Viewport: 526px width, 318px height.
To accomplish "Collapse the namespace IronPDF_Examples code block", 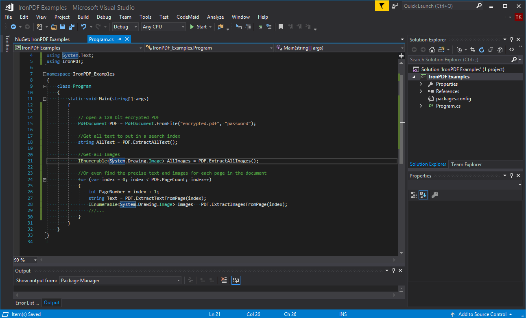I will [44, 74].
